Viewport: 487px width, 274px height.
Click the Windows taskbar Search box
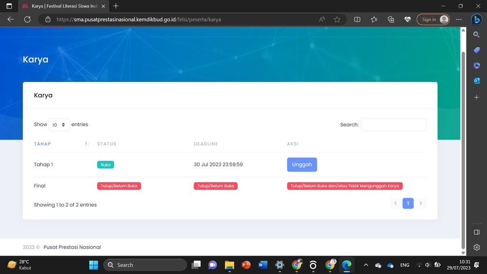point(145,265)
